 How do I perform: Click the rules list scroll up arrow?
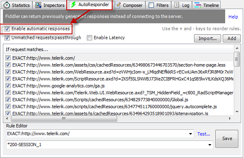pos(237,48)
